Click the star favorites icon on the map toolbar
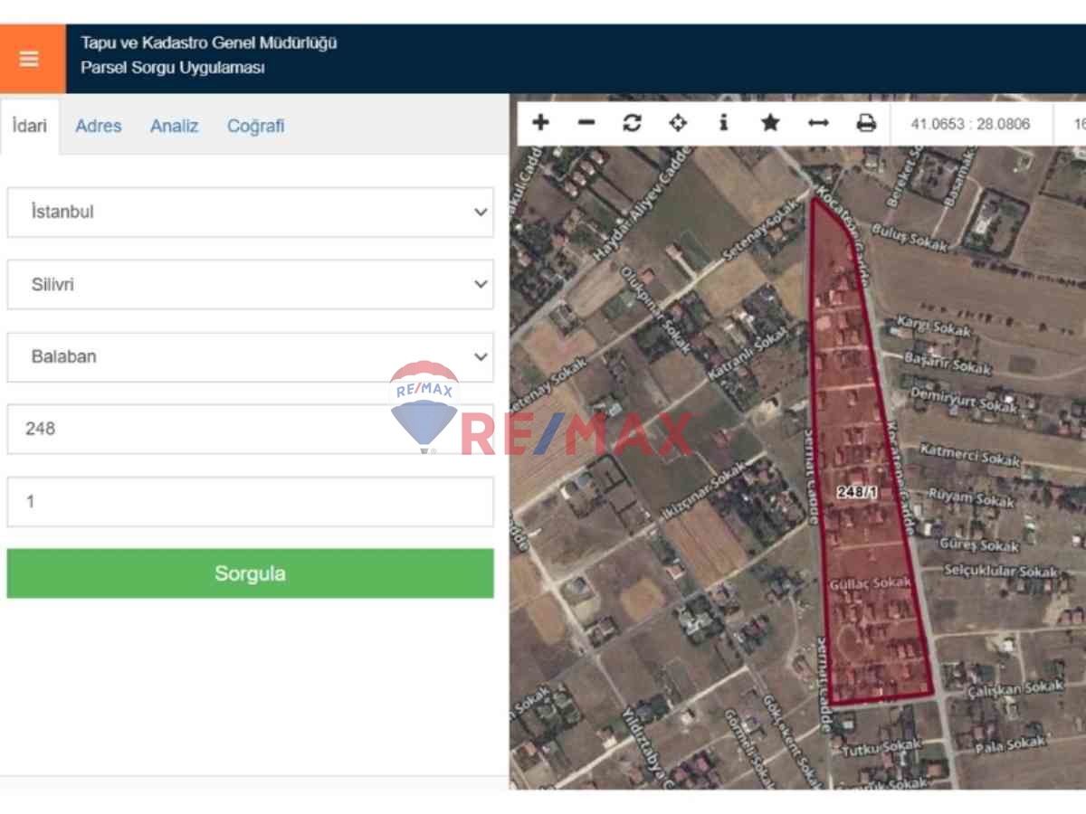 pos(770,123)
